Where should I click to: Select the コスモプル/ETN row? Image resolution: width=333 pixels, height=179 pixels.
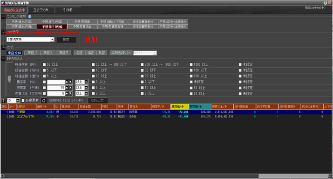(x=166, y=117)
